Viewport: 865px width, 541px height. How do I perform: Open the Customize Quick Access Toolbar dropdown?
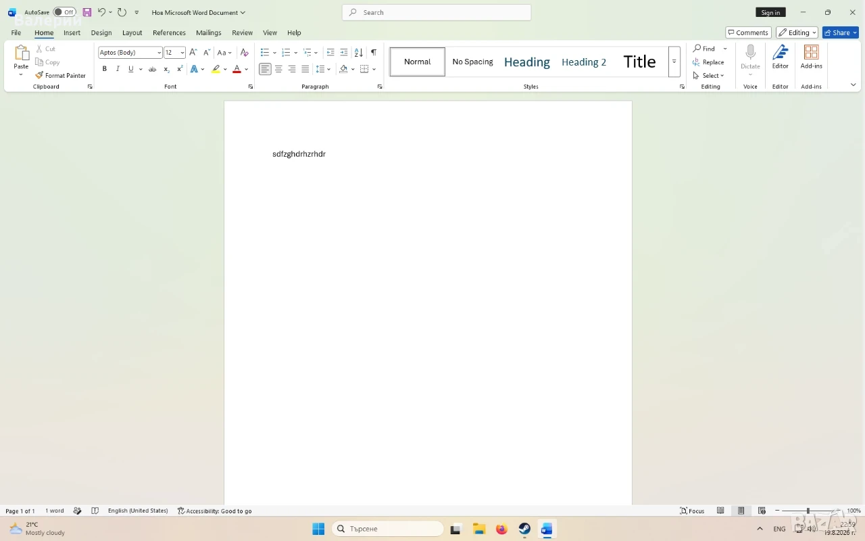coord(137,12)
